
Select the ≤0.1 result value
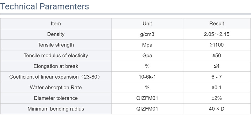click(217, 87)
